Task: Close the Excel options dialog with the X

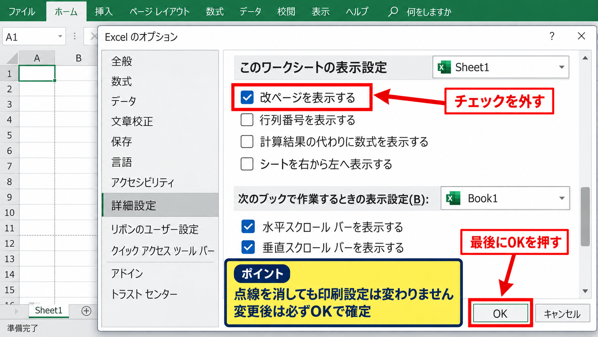Action: click(582, 36)
